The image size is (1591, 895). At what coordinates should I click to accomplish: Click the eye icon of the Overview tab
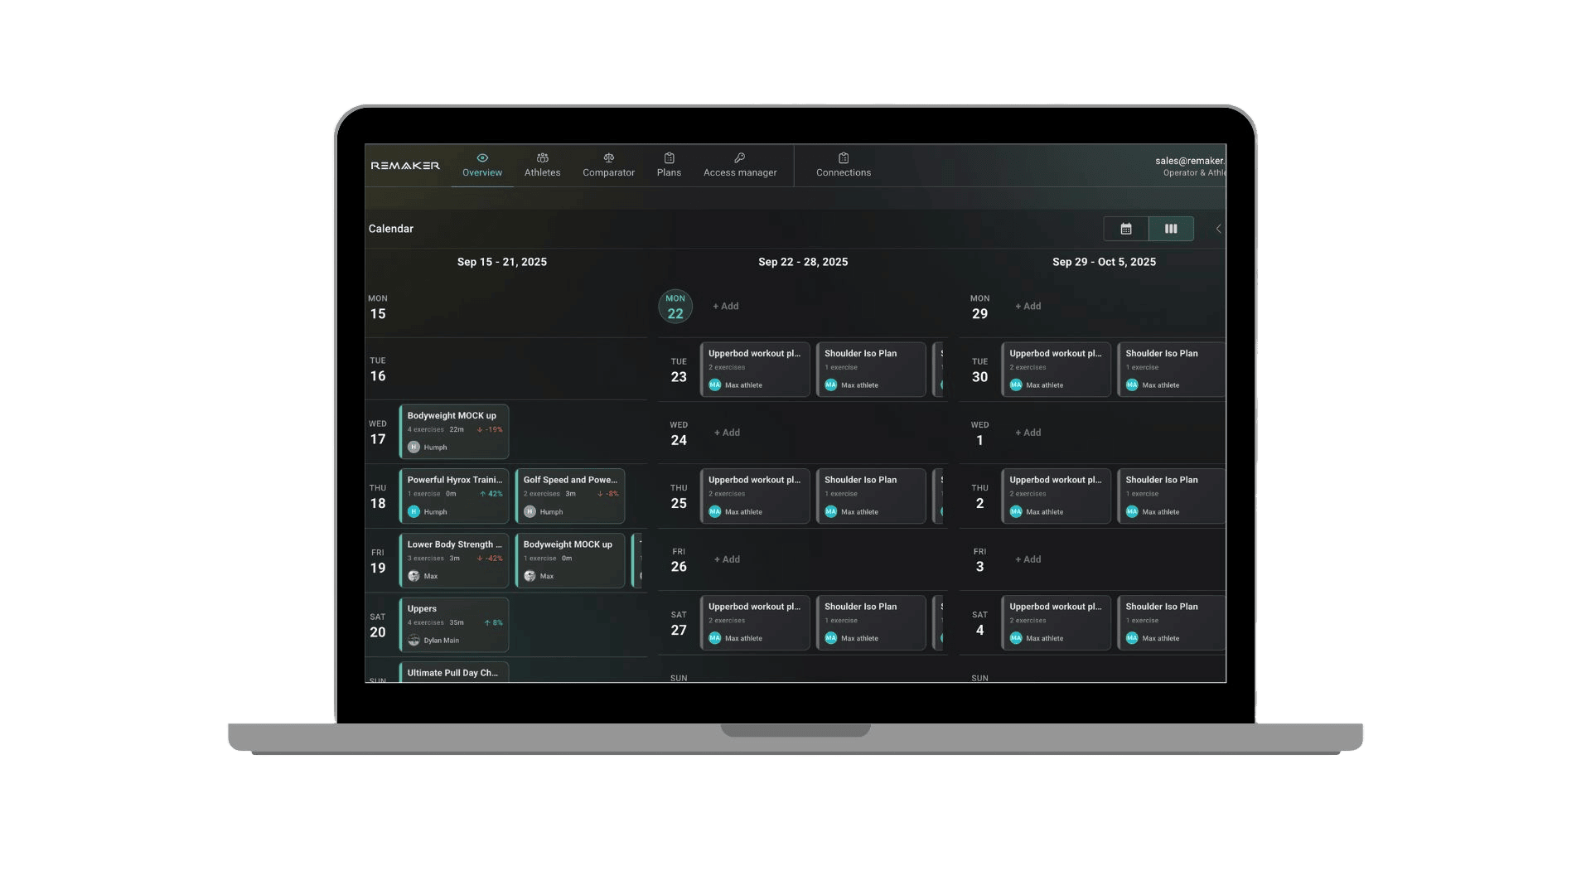(x=482, y=157)
